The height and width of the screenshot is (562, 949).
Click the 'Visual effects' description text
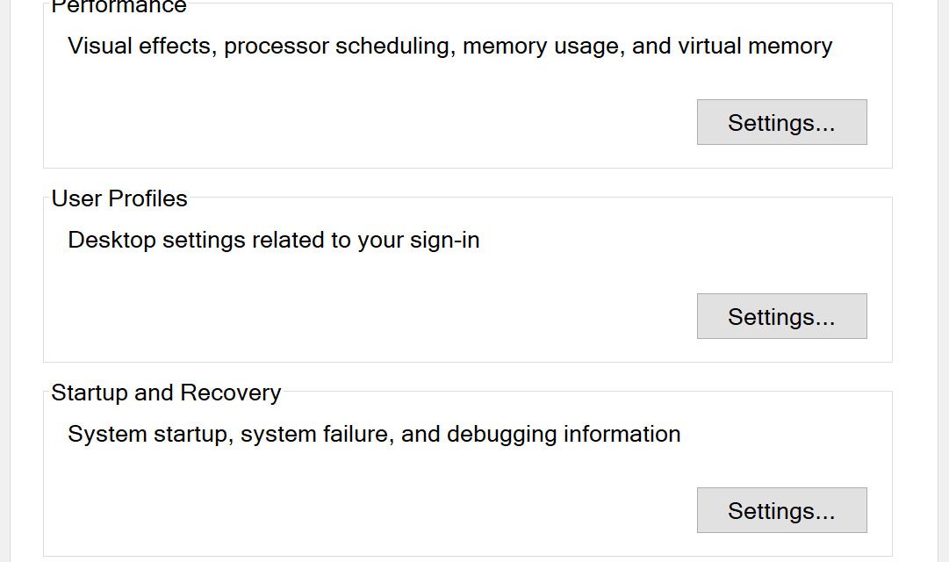(x=139, y=46)
